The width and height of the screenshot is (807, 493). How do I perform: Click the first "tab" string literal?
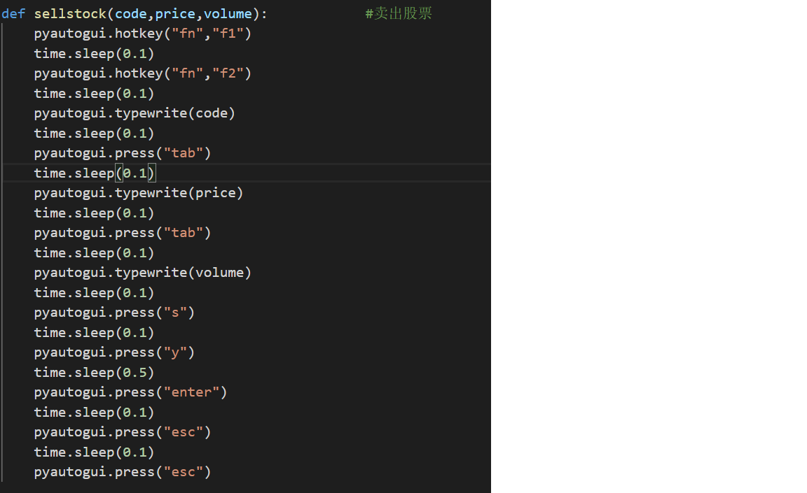[x=183, y=153]
